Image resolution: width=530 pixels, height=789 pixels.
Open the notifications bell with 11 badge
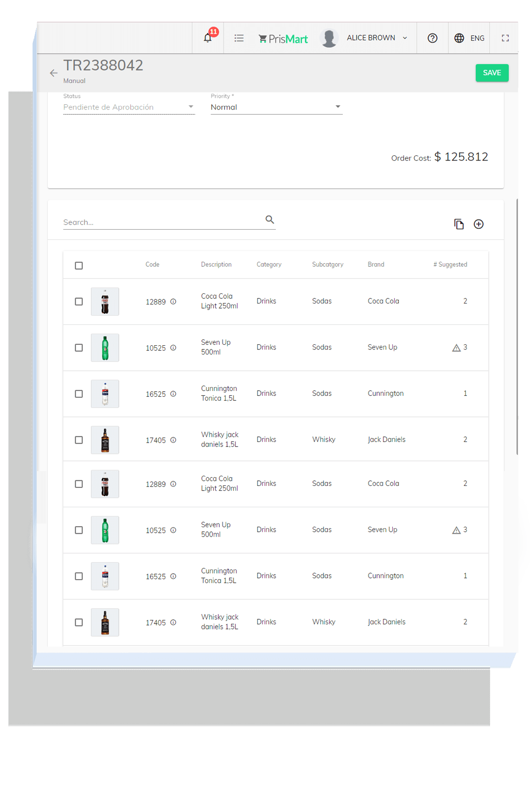click(x=208, y=38)
